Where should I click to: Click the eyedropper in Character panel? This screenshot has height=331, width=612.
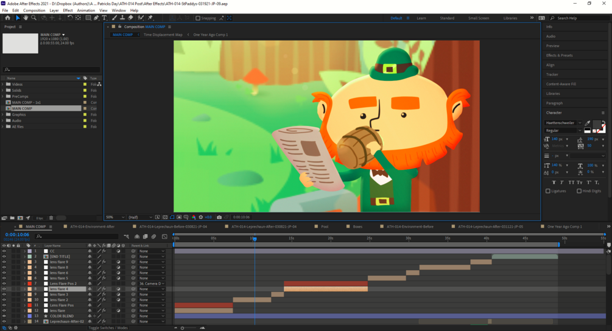pyautogui.click(x=588, y=123)
